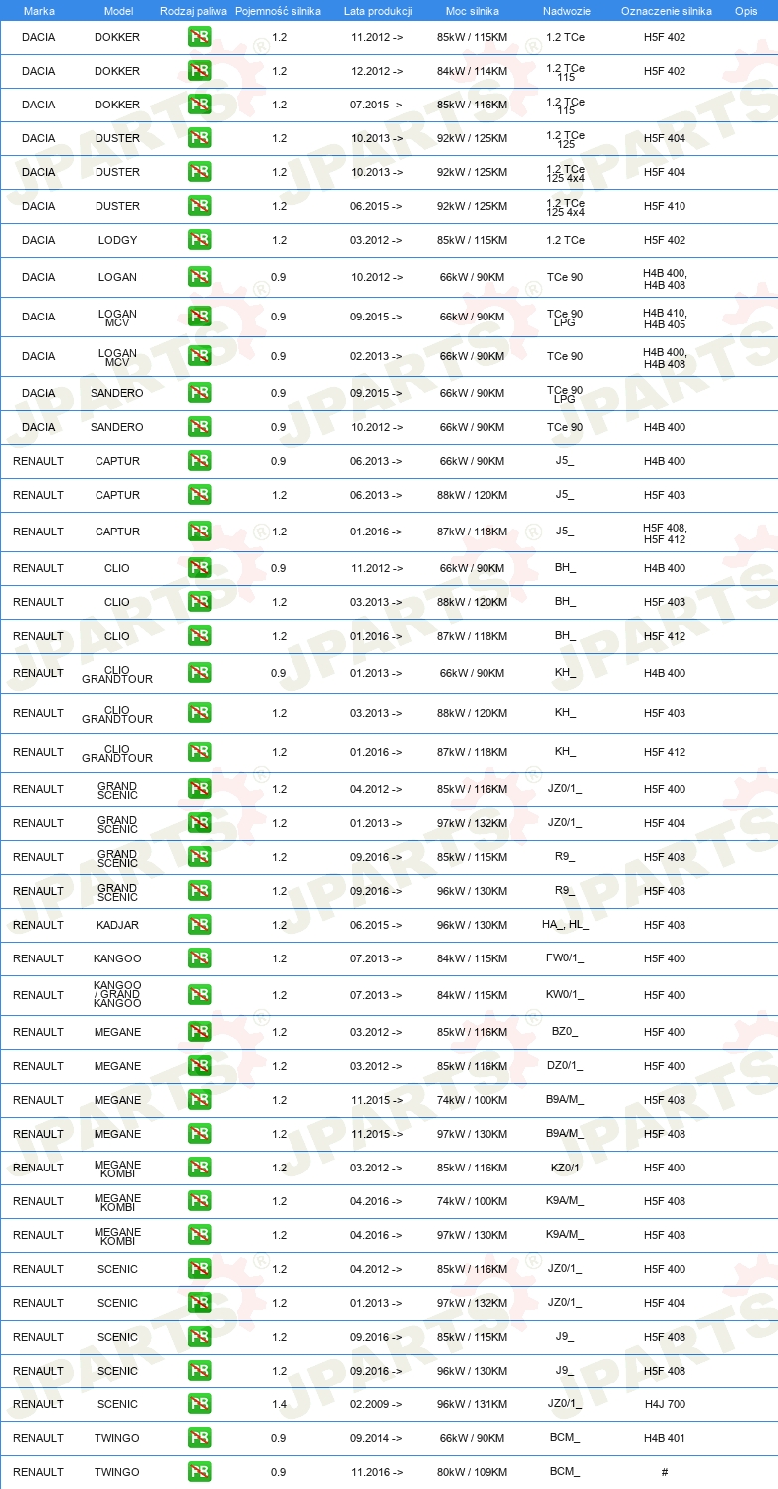Viewport: 778px width, 1489px height.
Task: Click the Lata produkcji column header
Action: coord(378,11)
